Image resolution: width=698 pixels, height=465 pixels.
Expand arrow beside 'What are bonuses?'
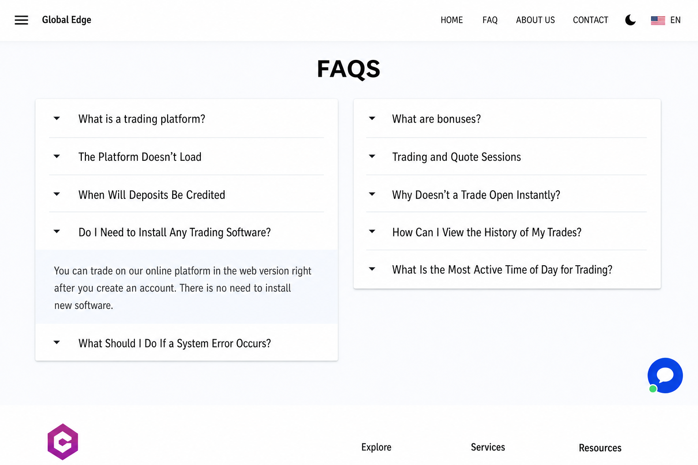pos(372,119)
